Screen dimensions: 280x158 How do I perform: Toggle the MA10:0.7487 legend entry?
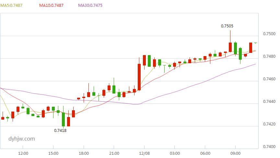tap(51, 5)
